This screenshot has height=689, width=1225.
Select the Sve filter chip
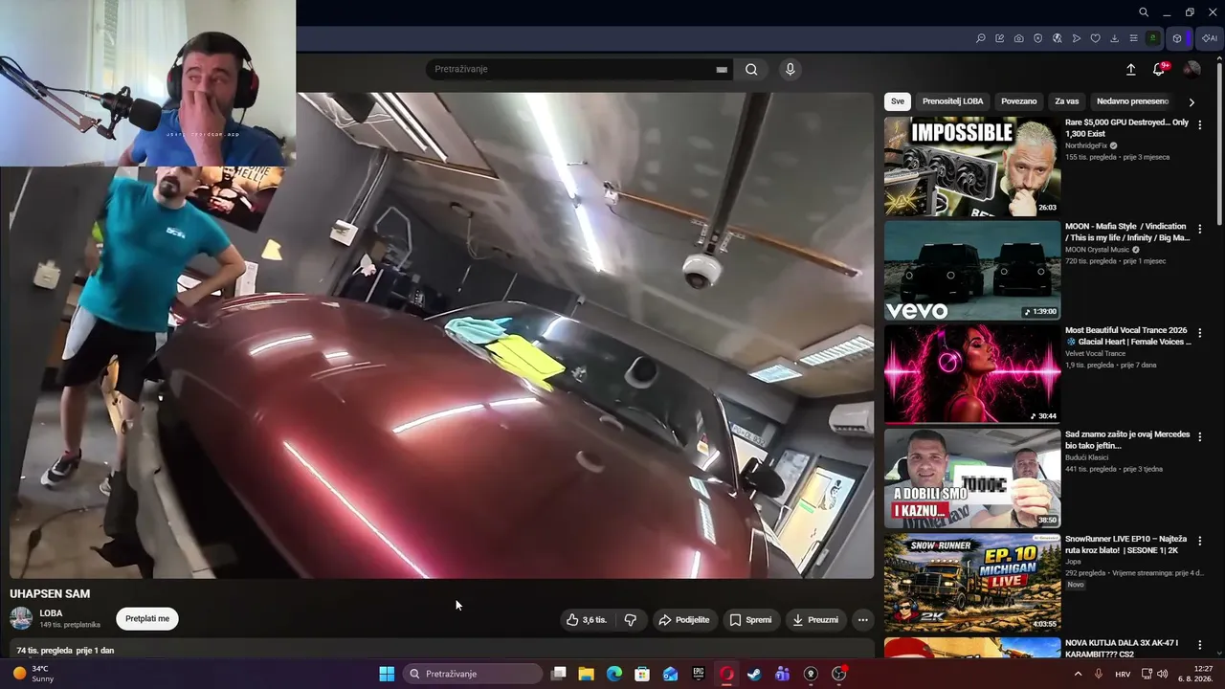[897, 101]
